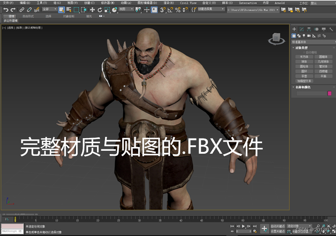Click the Use Pivot Point Center icon

139,10
